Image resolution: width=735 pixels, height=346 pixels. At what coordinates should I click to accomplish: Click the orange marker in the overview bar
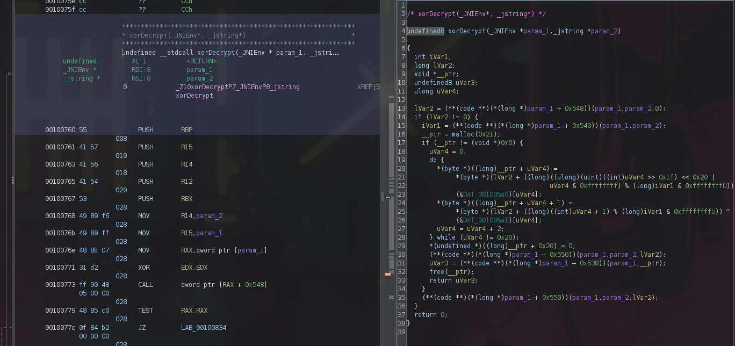[388, 274]
